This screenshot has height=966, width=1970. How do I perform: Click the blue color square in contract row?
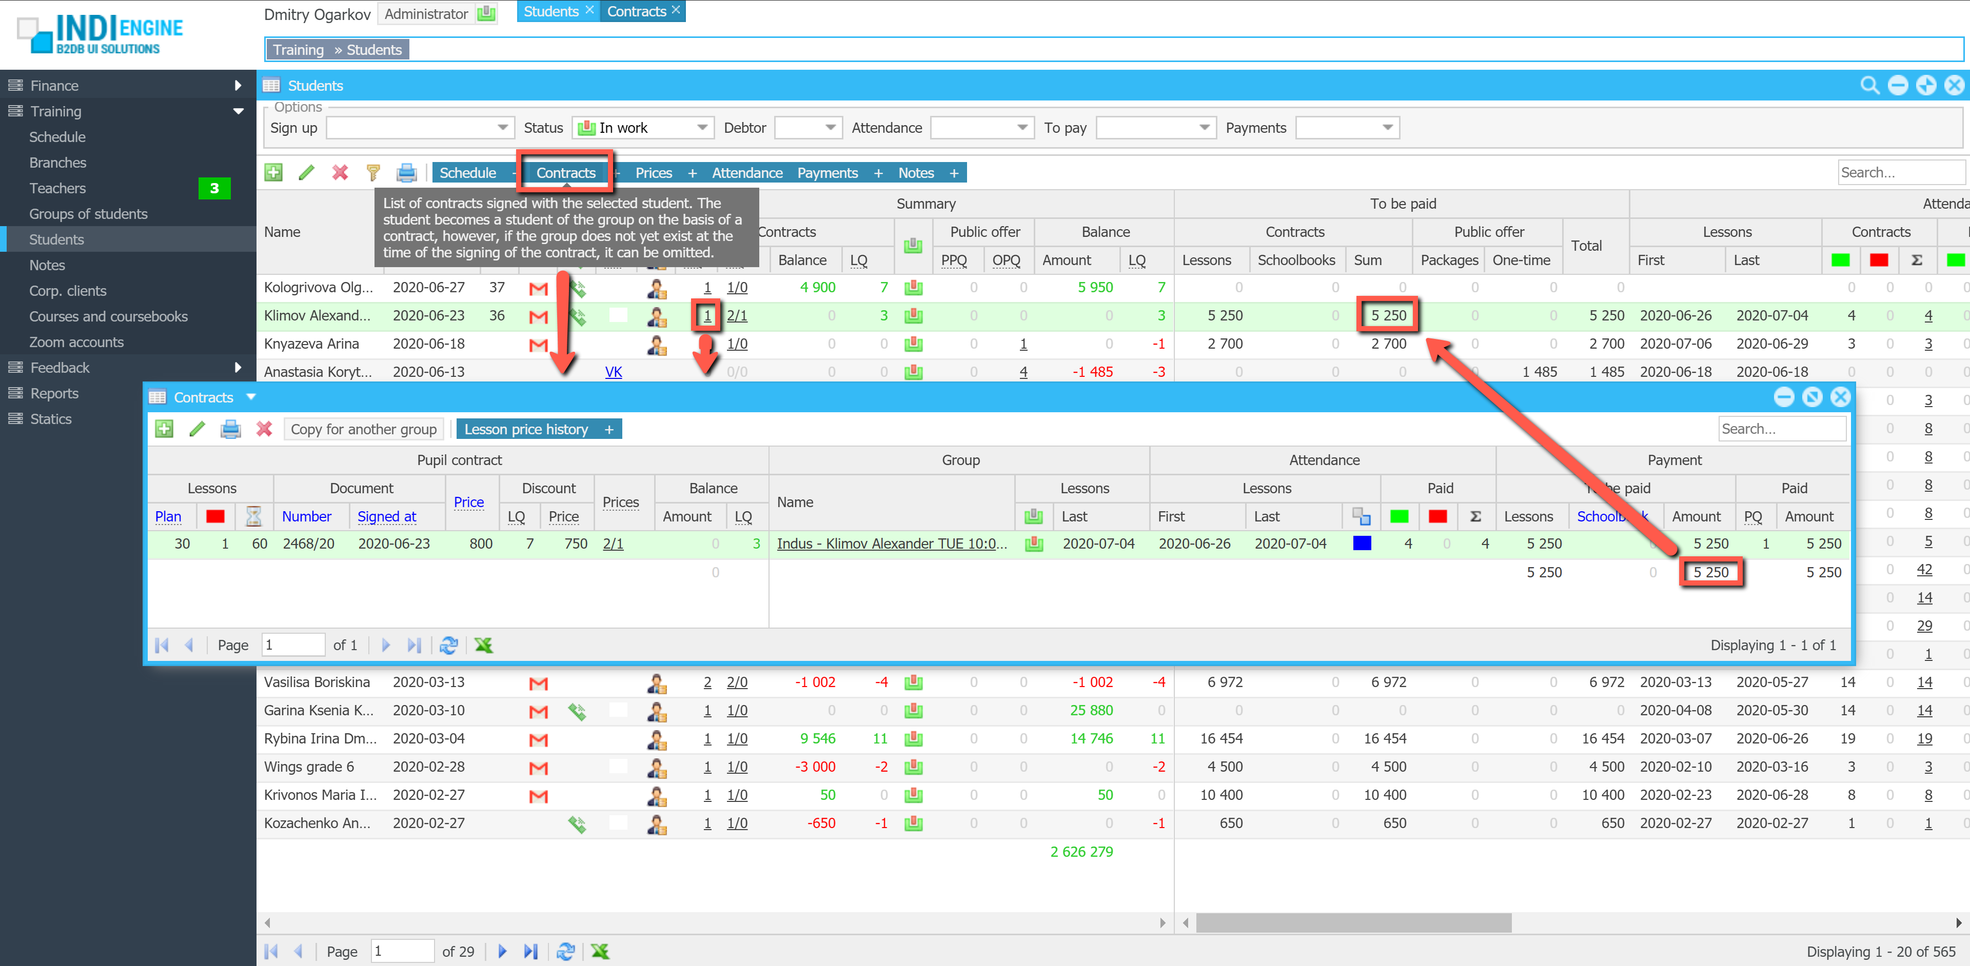click(1361, 544)
